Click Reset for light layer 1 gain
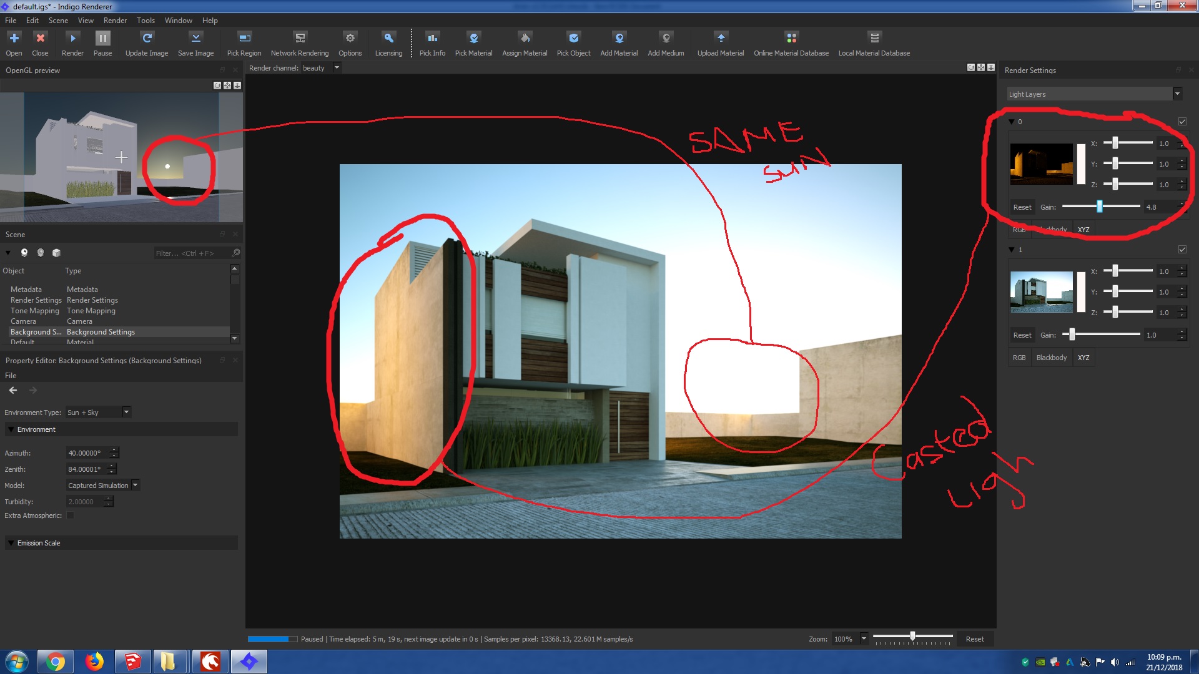The width and height of the screenshot is (1199, 674). tap(1022, 335)
